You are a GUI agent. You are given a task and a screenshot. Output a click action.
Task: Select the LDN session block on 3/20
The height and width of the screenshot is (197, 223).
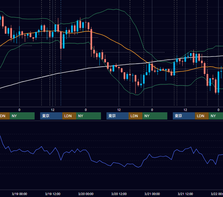pos(135,116)
